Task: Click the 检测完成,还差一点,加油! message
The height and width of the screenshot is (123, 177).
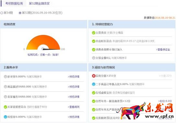Action: pos(43,55)
